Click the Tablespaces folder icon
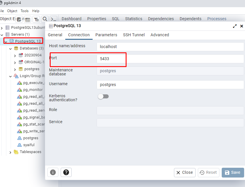Image resolution: width=245 pixels, height=187 pixels. [16, 152]
